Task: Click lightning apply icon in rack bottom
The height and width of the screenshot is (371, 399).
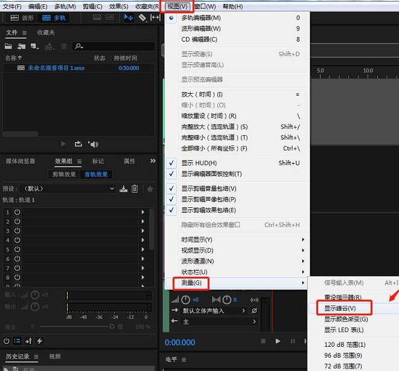Action: [x=39, y=341]
